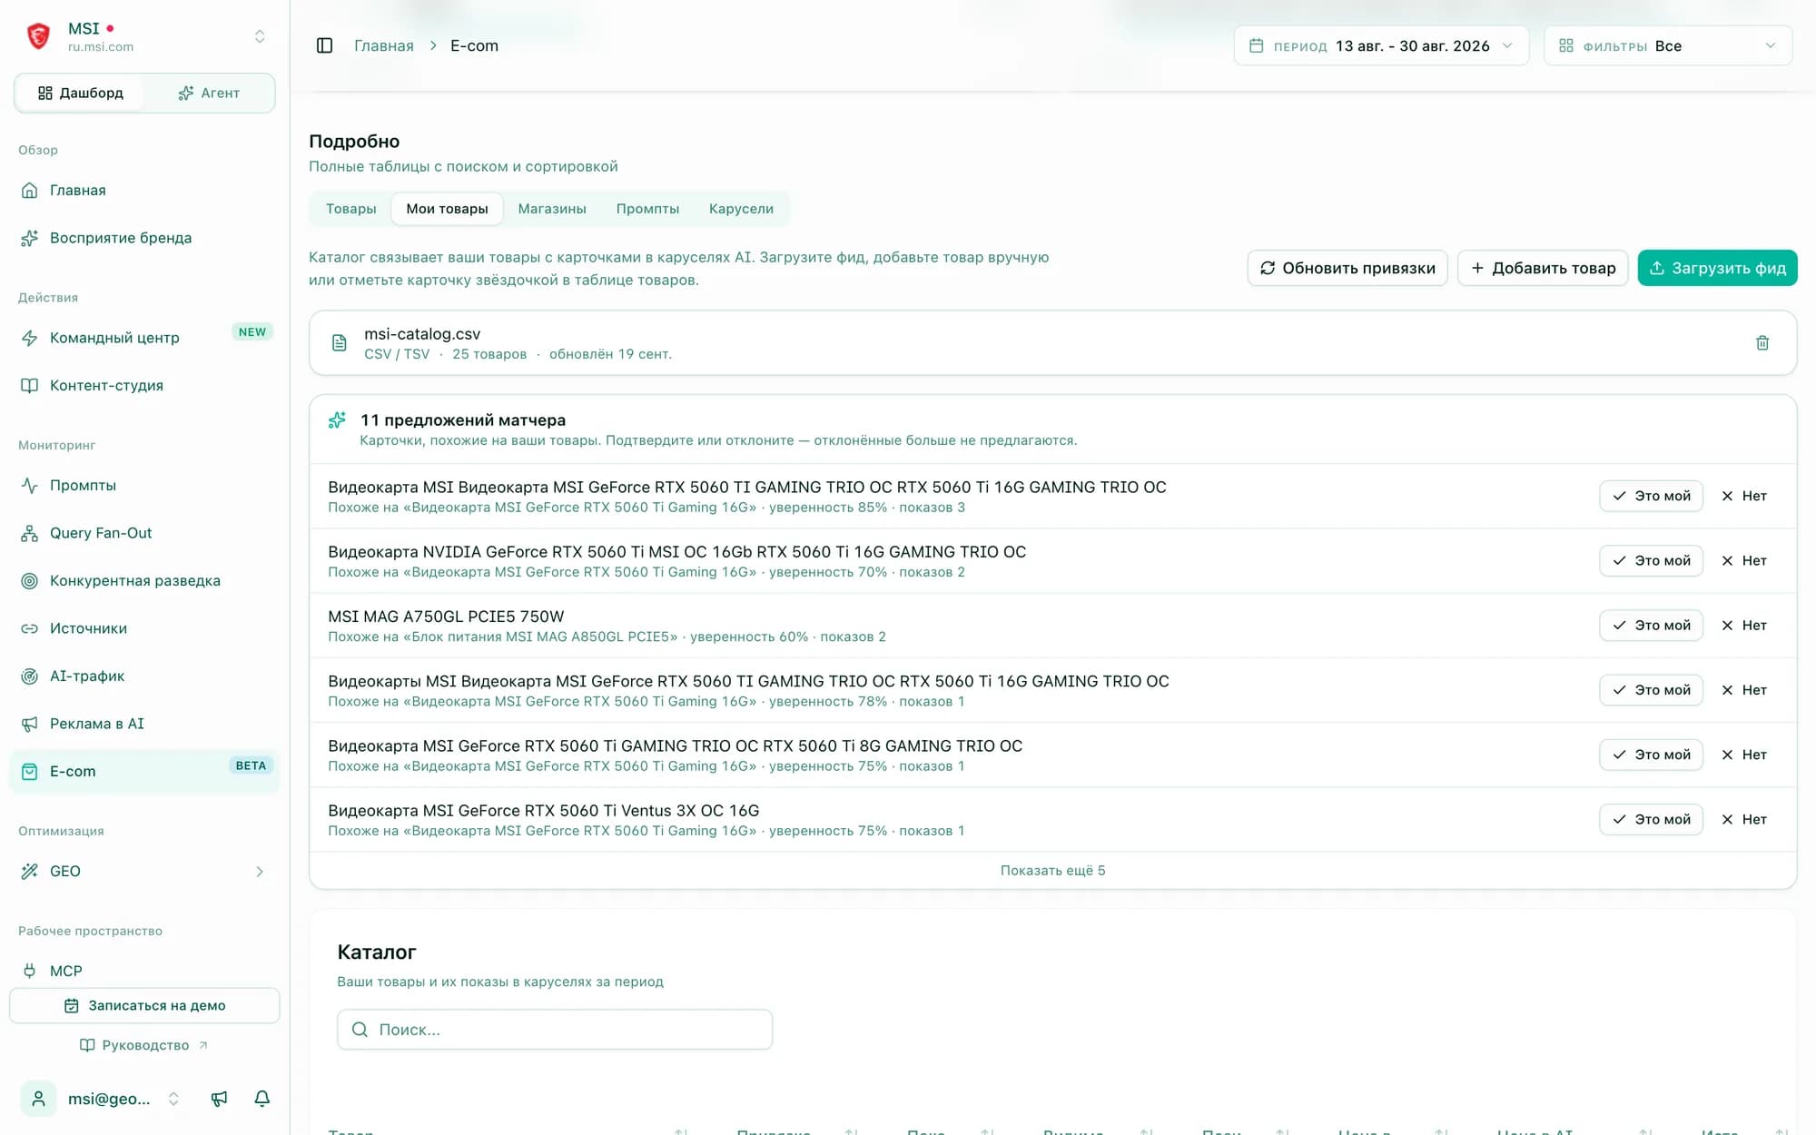Click the megaphone announcements icon
The height and width of the screenshot is (1135, 1816).
click(x=219, y=1099)
